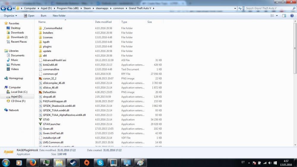
Task: Click the scrollbar down arrow
Action: point(295,145)
